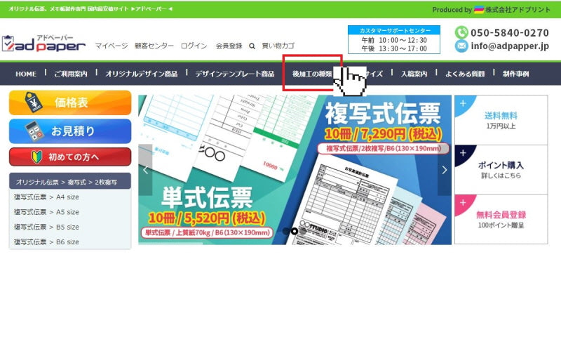The width and height of the screenshot is (561, 337).
Task: Open 後加工の種類 menu
Action: click(312, 74)
